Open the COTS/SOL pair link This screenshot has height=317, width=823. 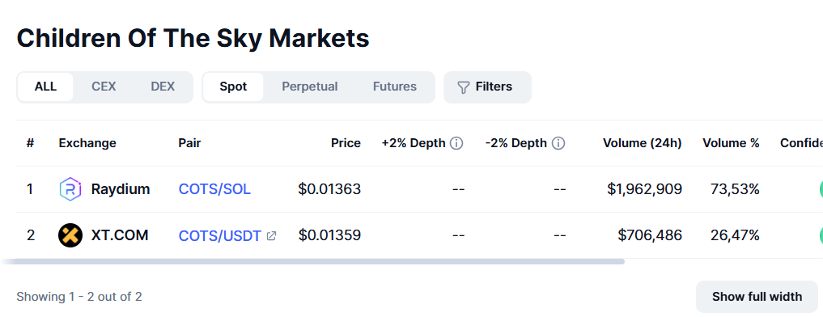(x=214, y=189)
